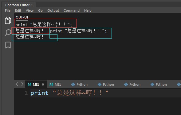Click the active MEL tab's Maya icon
The width and height of the screenshot is (181, 115).
point(30,84)
